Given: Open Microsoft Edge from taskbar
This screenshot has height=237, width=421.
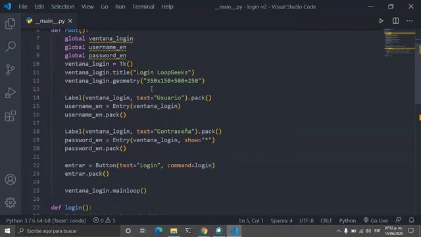Looking at the screenshot, I should coord(159,231).
